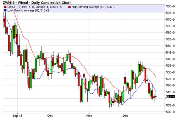Click the Low Moving Average blue swatch
The image size is (176, 119).
[x=5, y=11]
